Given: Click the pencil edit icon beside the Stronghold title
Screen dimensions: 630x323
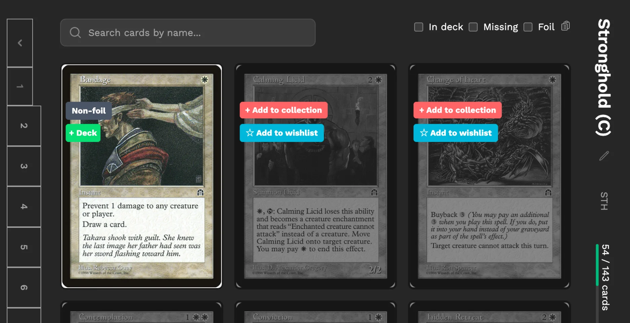Looking at the screenshot, I should 604,156.
